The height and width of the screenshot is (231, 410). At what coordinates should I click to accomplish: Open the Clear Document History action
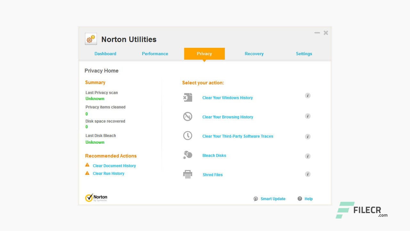[114, 166]
